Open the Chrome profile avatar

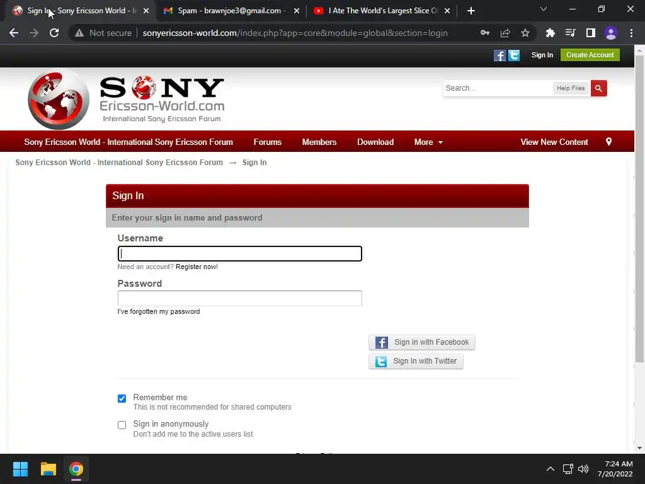611,33
